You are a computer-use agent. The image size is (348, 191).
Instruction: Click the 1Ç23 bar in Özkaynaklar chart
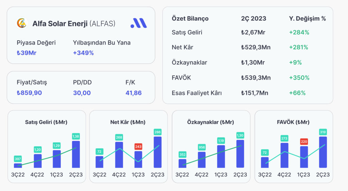[221, 156]
